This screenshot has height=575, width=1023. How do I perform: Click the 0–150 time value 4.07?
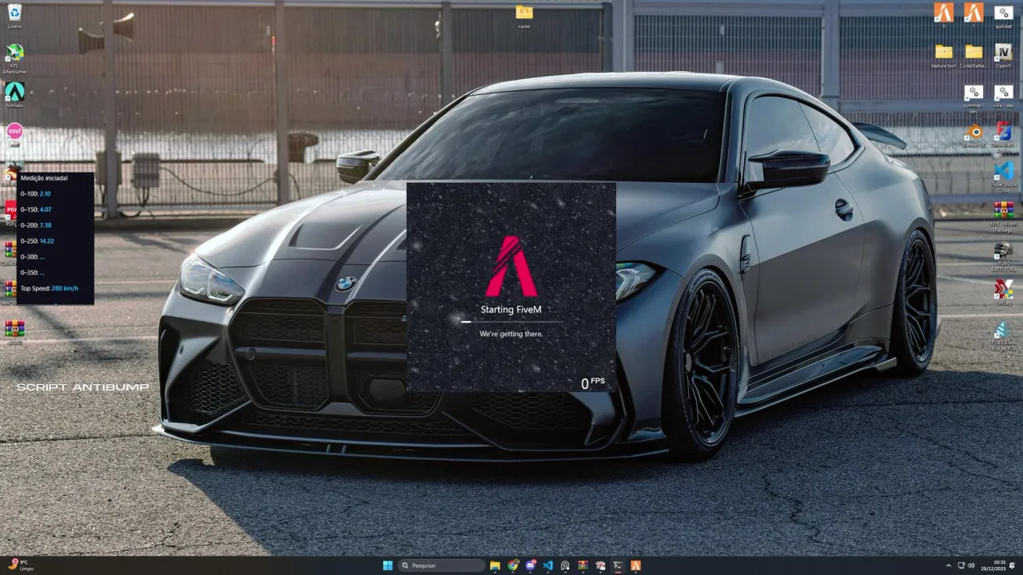click(x=46, y=209)
